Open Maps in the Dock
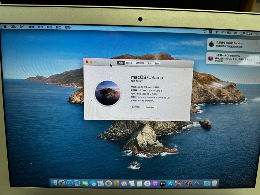260x195 pixels. (101, 183)
